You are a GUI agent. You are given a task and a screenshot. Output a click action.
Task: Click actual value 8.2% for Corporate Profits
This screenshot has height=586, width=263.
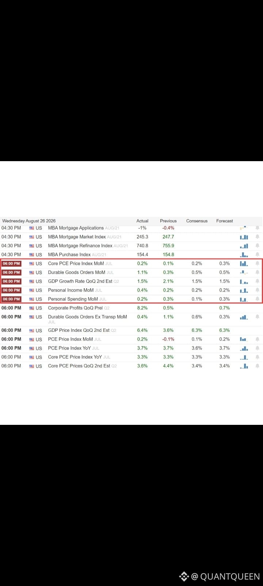pos(142,308)
